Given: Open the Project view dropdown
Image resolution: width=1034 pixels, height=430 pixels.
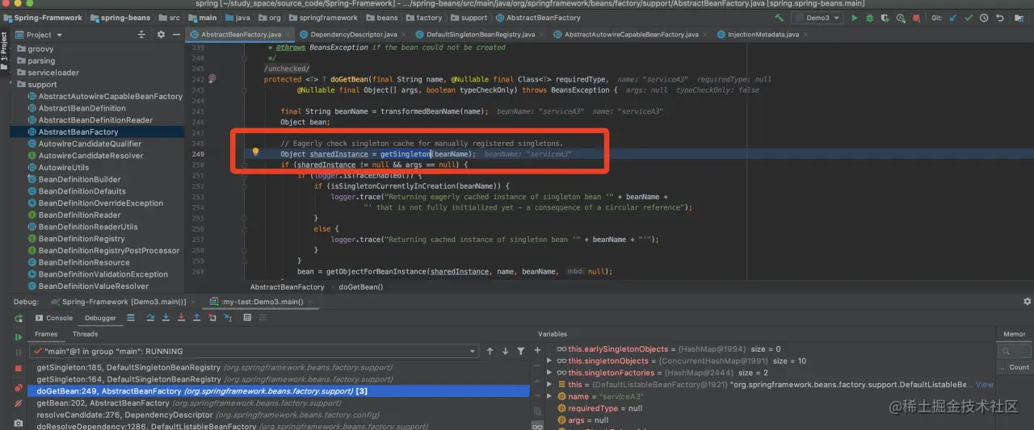Looking at the screenshot, I should click(38, 35).
